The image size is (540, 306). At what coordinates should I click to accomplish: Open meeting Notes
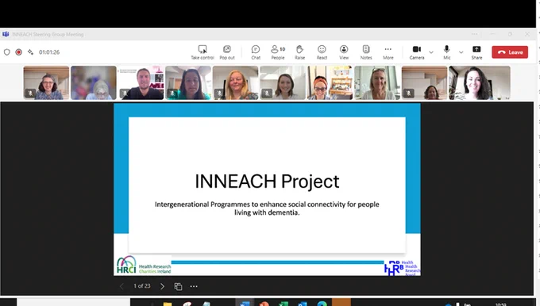tap(366, 52)
